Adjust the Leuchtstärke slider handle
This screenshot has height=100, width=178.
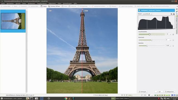[150, 34]
